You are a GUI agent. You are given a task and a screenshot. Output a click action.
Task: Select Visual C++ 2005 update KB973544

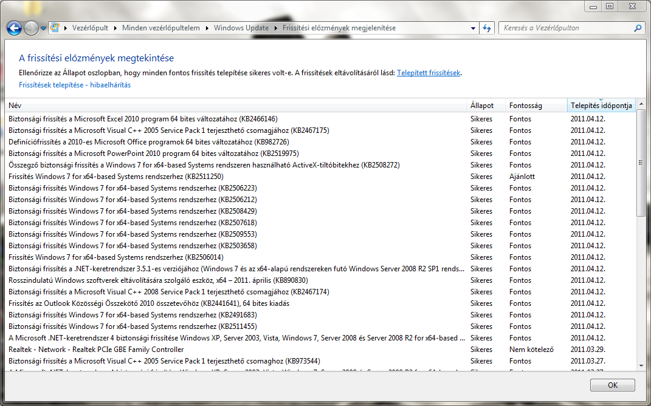point(320,362)
